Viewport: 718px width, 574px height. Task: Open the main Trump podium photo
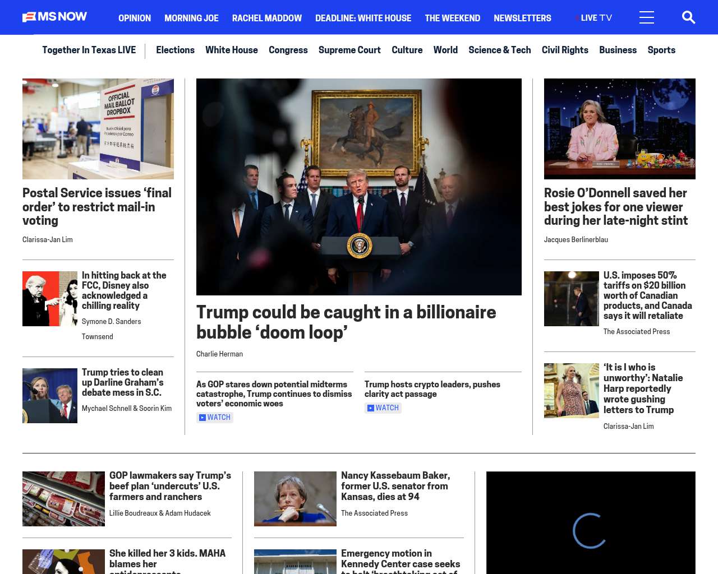pyautogui.click(x=359, y=187)
